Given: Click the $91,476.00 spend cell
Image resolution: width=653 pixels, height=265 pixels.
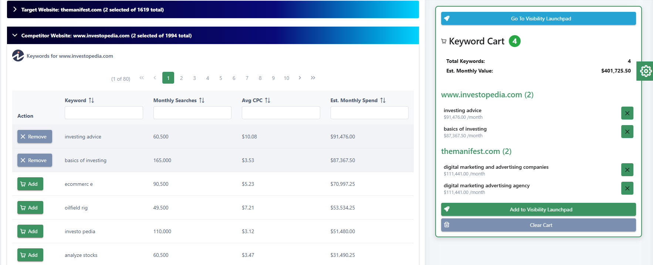Looking at the screenshot, I should point(343,137).
